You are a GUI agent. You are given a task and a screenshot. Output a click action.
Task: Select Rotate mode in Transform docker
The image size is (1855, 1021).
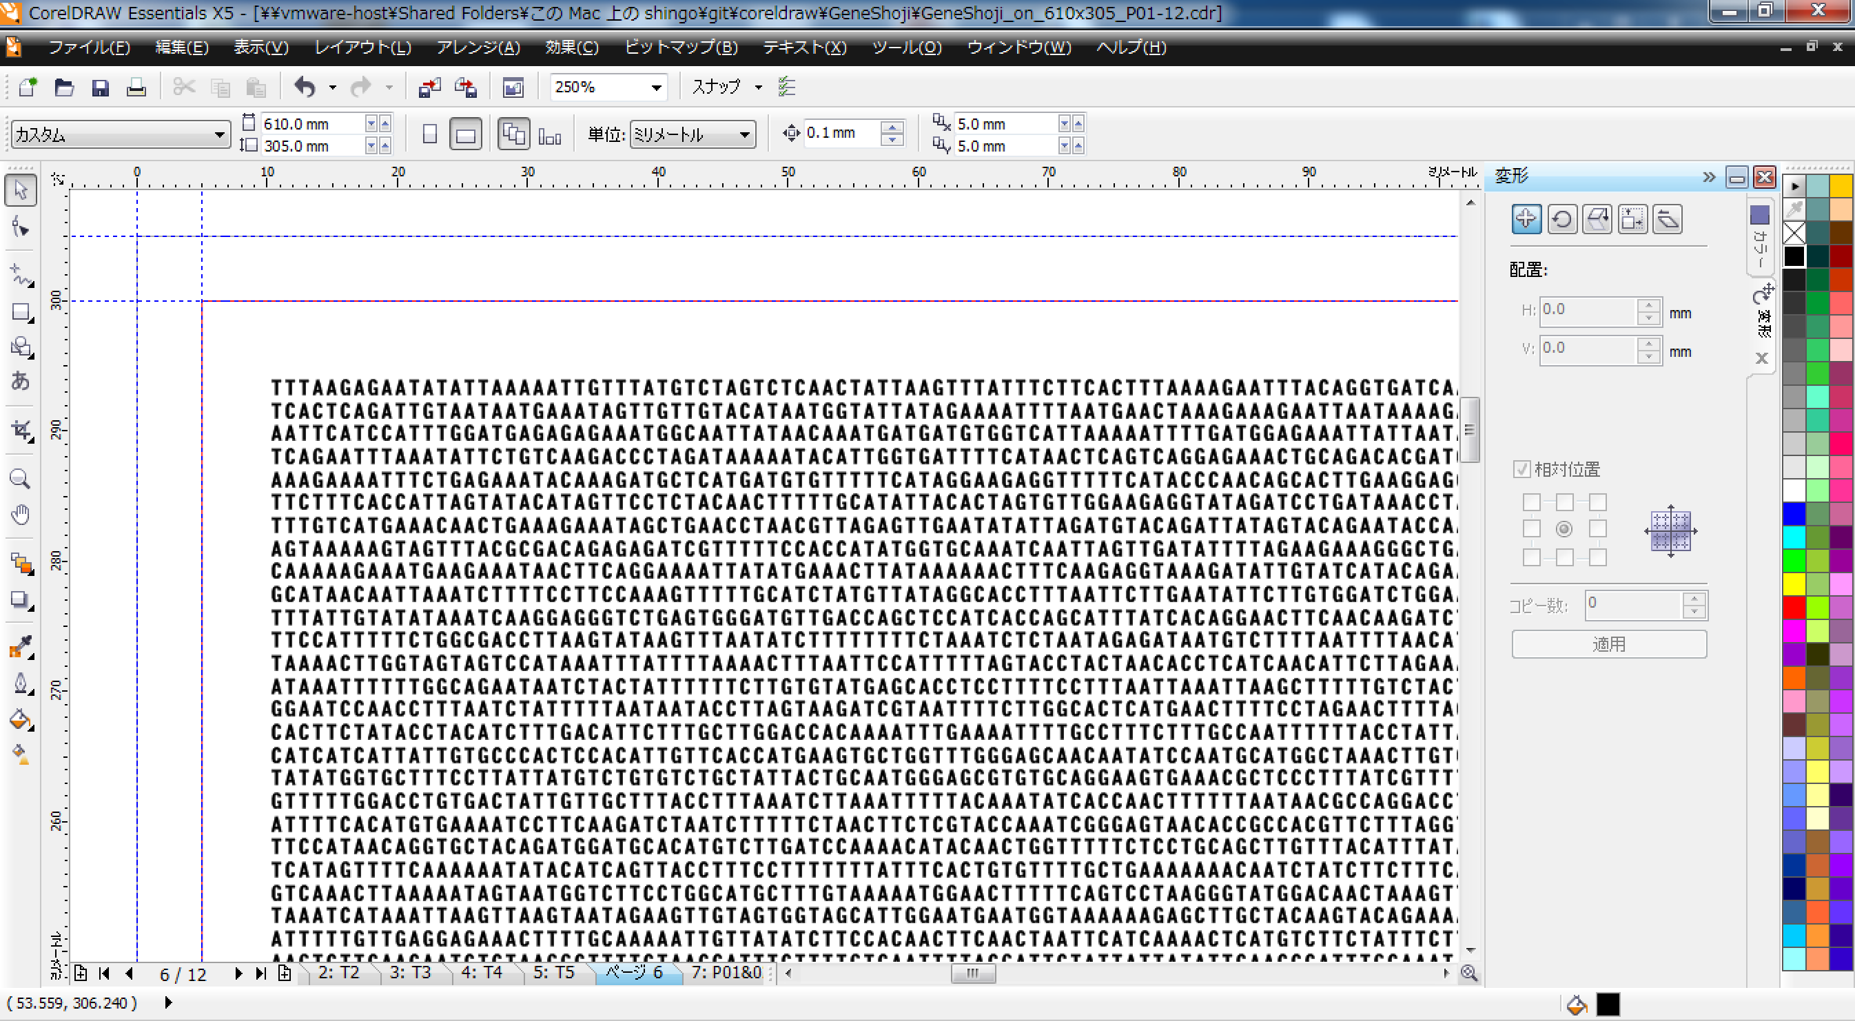1561,219
